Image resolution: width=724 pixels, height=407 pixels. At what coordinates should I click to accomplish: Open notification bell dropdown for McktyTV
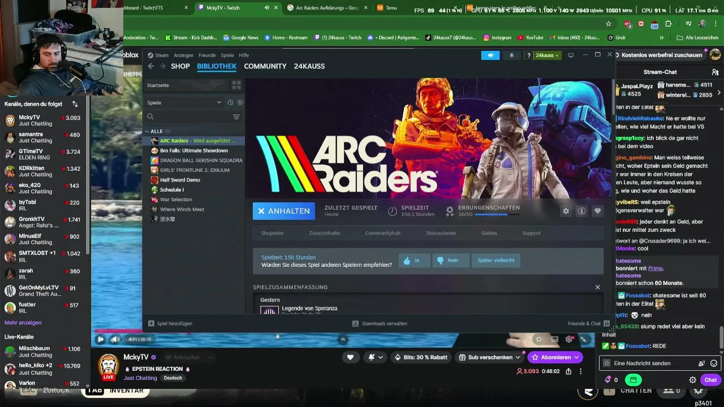tap(375, 357)
